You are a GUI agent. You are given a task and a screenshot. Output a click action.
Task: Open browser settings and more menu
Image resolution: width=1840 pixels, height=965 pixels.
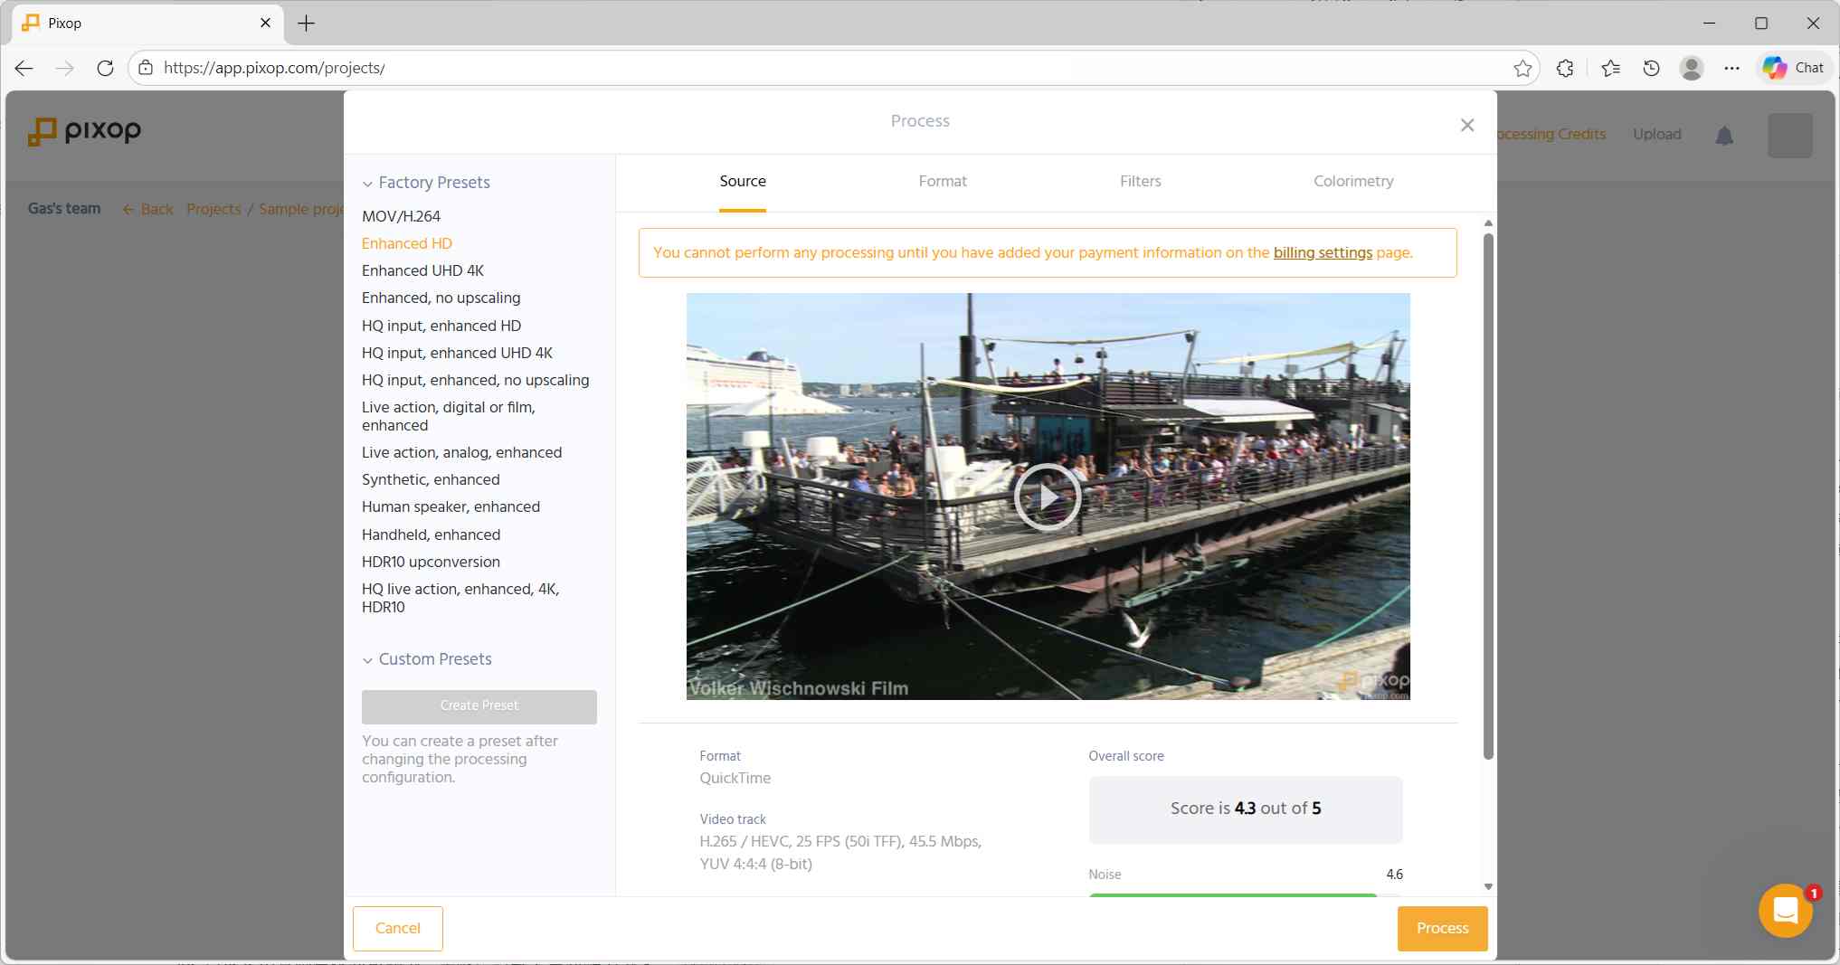(1731, 68)
